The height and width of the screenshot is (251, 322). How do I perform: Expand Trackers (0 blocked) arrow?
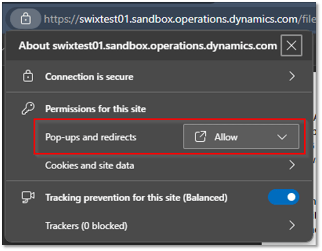coord(292,226)
